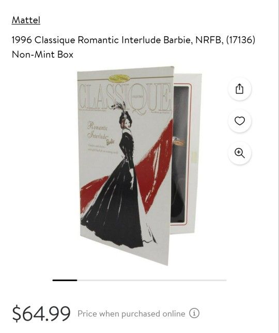Select the Classique Barbie box product image

pyautogui.click(x=139, y=166)
